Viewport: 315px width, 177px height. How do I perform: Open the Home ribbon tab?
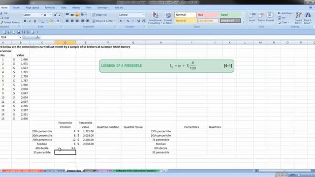tap(4, 8)
